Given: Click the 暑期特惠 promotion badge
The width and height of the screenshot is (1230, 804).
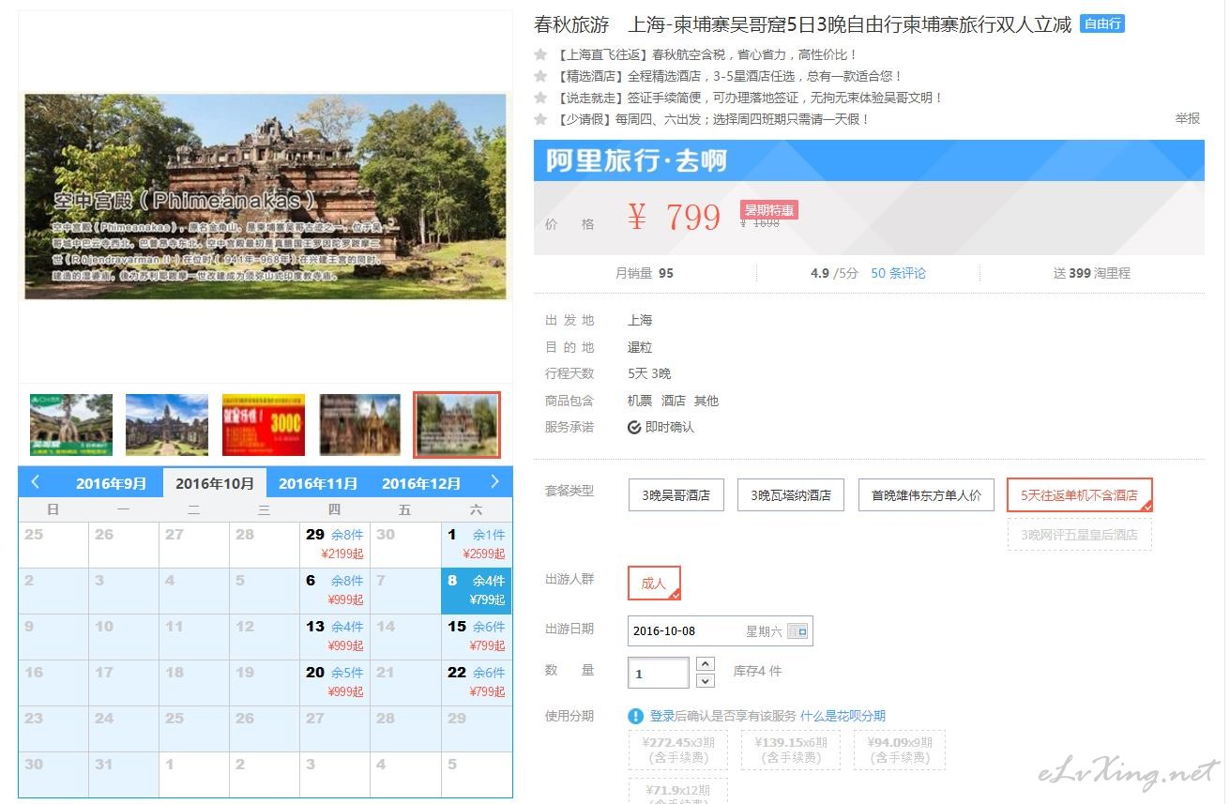Looking at the screenshot, I should [x=769, y=210].
